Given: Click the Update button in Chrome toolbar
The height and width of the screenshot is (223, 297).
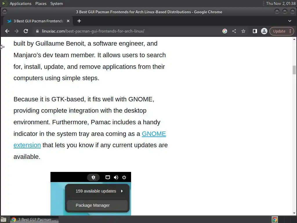Looking at the screenshot, I should 279,31.
